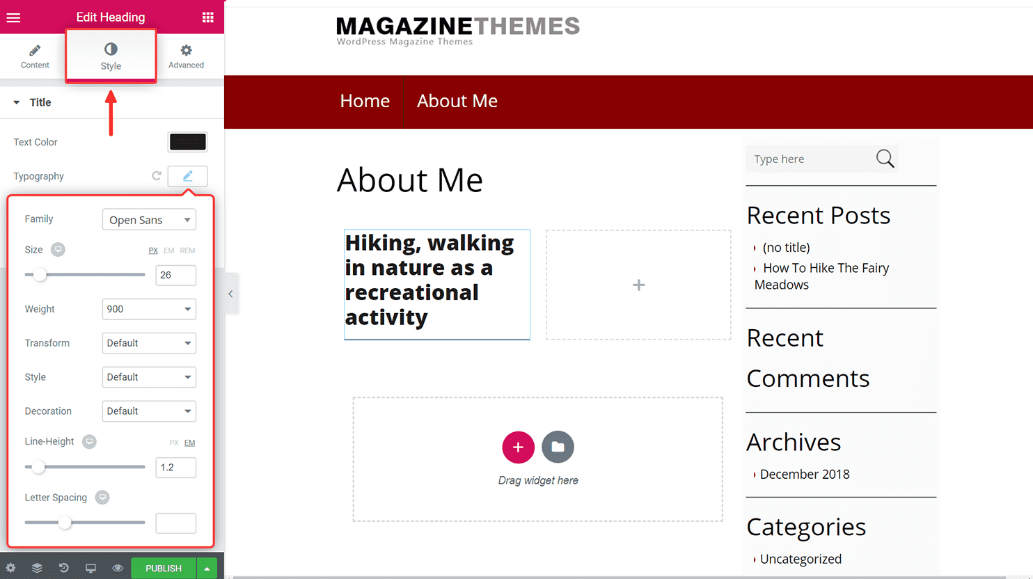Open the Text Color swatch
The height and width of the screenshot is (579, 1033).
coord(187,142)
